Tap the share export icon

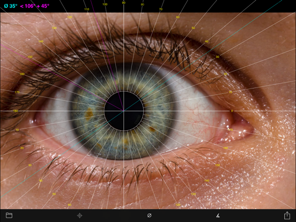(287, 215)
